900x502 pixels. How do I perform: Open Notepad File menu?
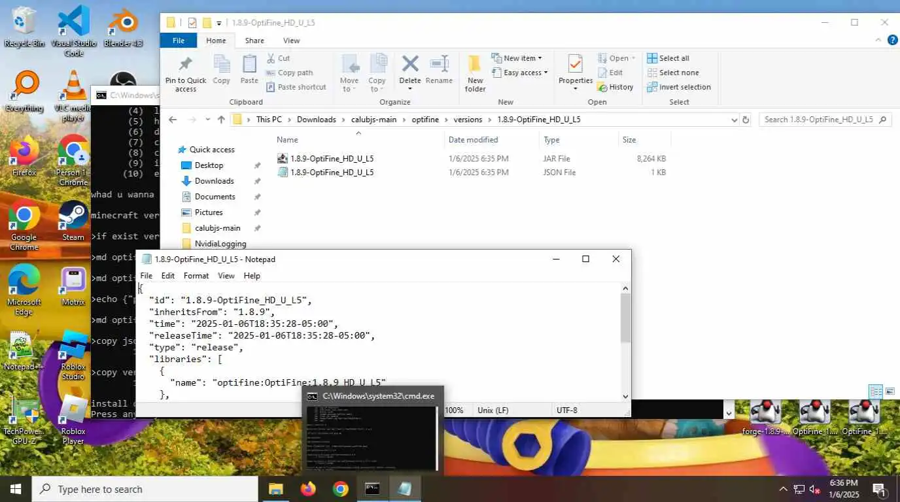147,276
